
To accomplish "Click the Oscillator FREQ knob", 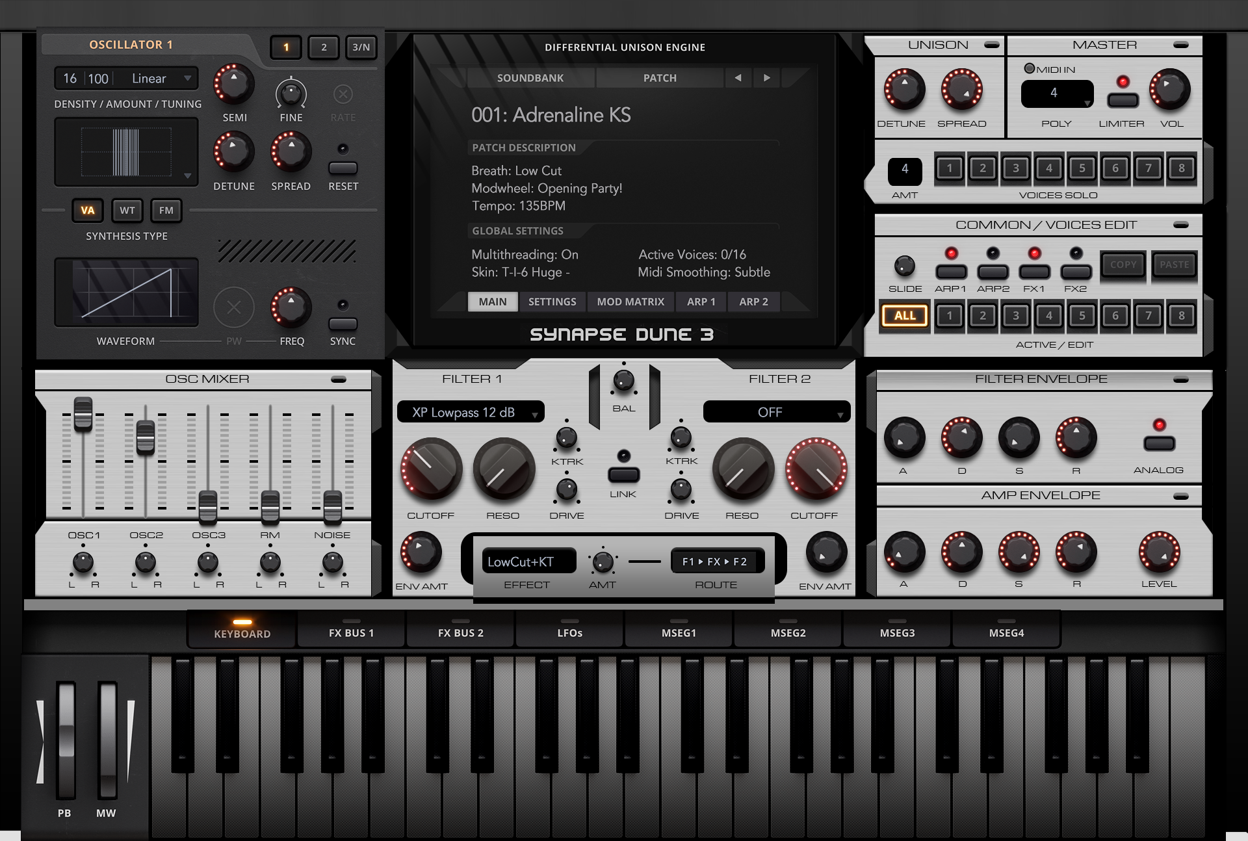I will [x=291, y=307].
